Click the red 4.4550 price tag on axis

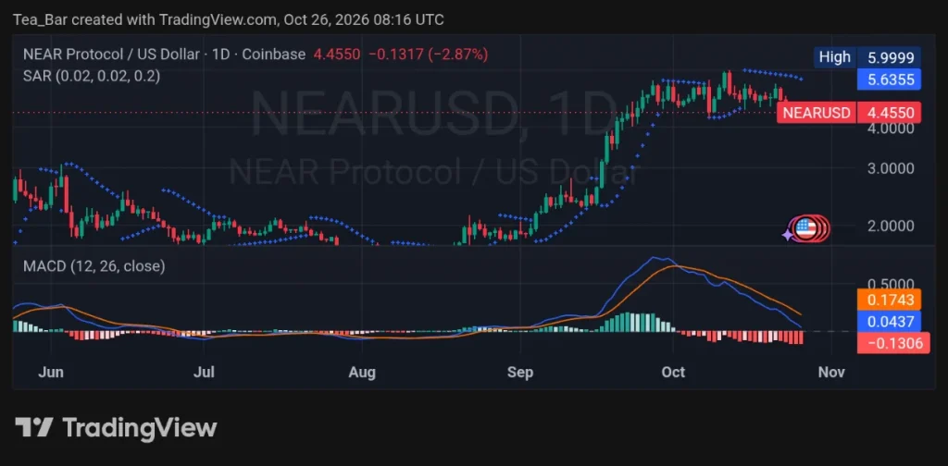889,112
